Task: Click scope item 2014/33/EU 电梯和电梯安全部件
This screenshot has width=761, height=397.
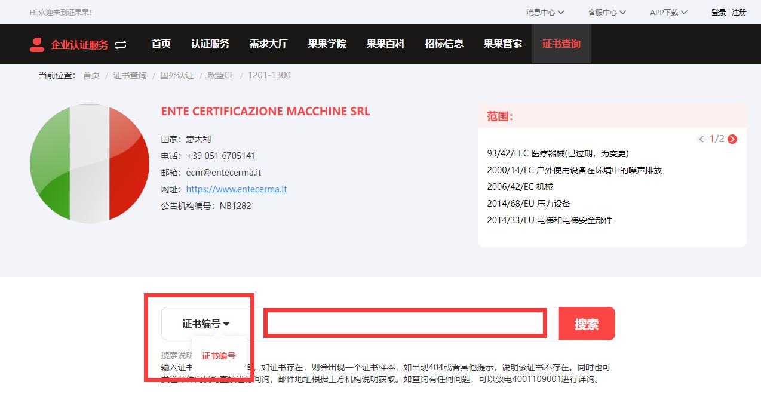Action: pyautogui.click(x=550, y=220)
